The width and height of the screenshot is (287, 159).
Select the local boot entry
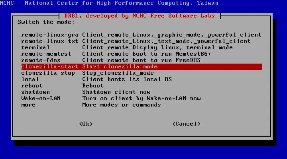pyautogui.click(x=142, y=79)
